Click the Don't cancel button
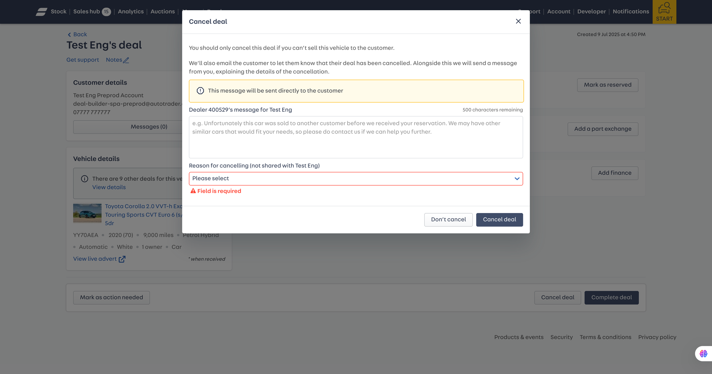Viewport: 712px width, 374px height. tap(448, 220)
